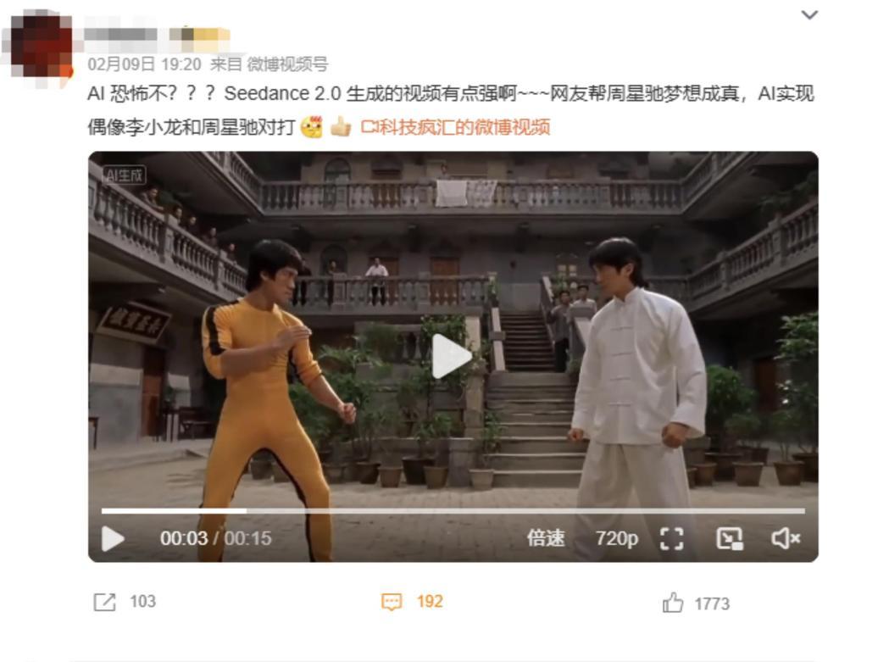Click the 192 comment count
The height and width of the screenshot is (662, 889).
point(429,601)
